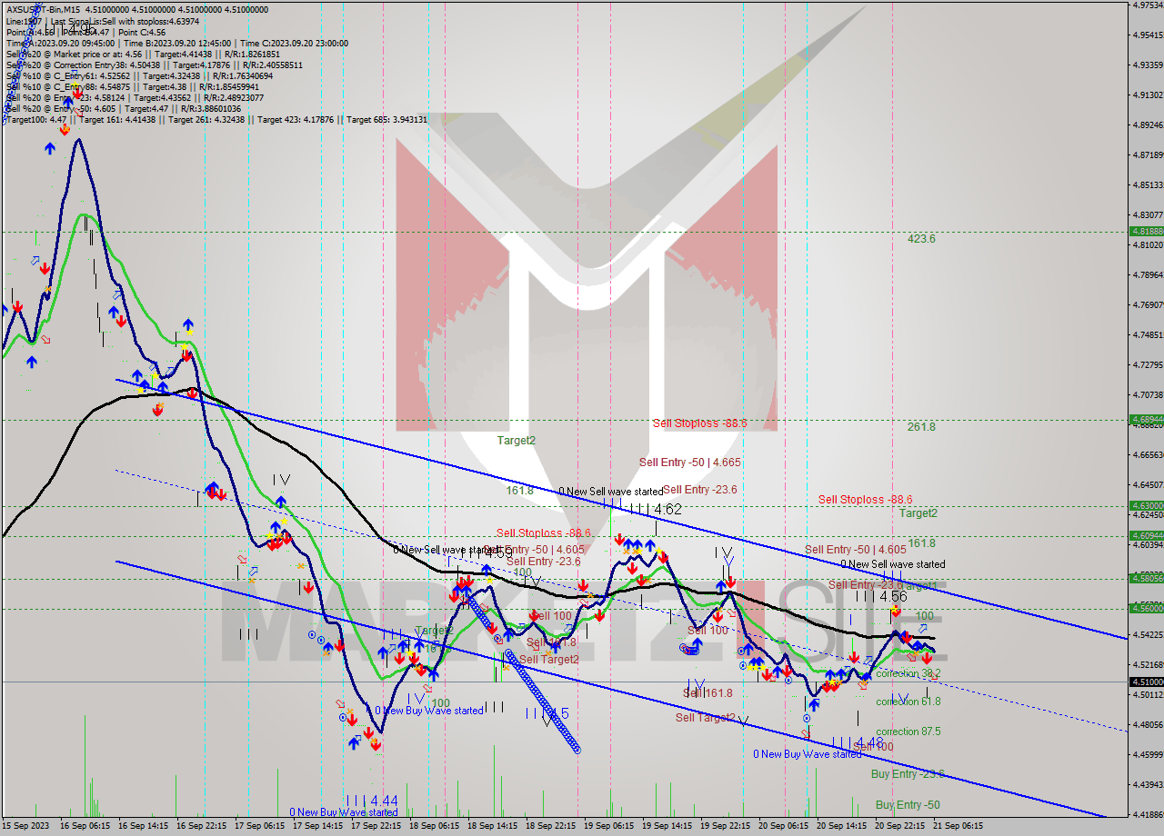
Task: Click the 423.6 Fibonacci level label
Action: (921, 239)
